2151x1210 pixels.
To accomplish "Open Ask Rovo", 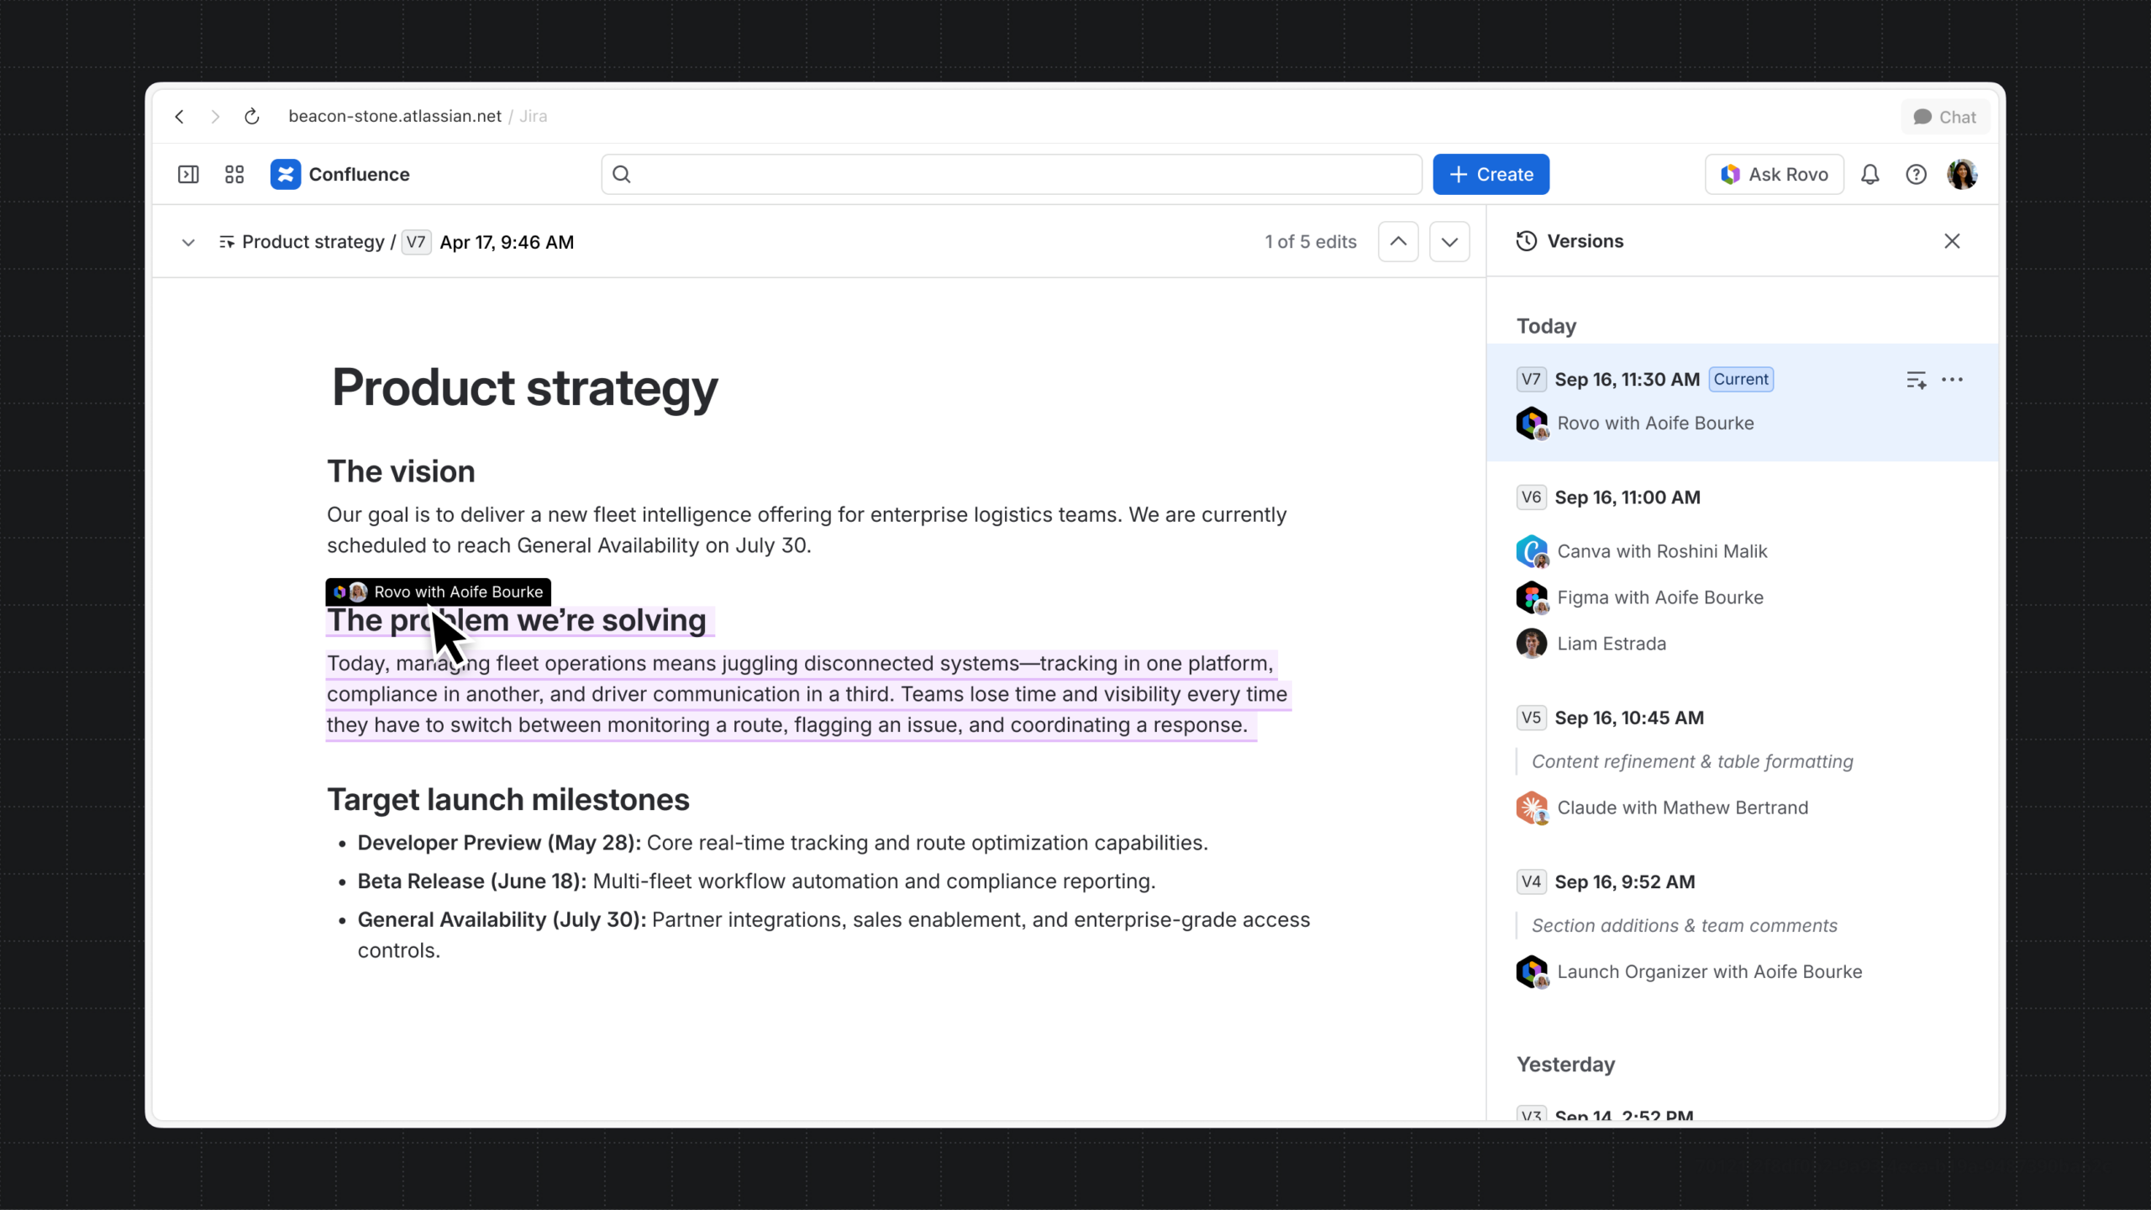I will click(x=1774, y=174).
